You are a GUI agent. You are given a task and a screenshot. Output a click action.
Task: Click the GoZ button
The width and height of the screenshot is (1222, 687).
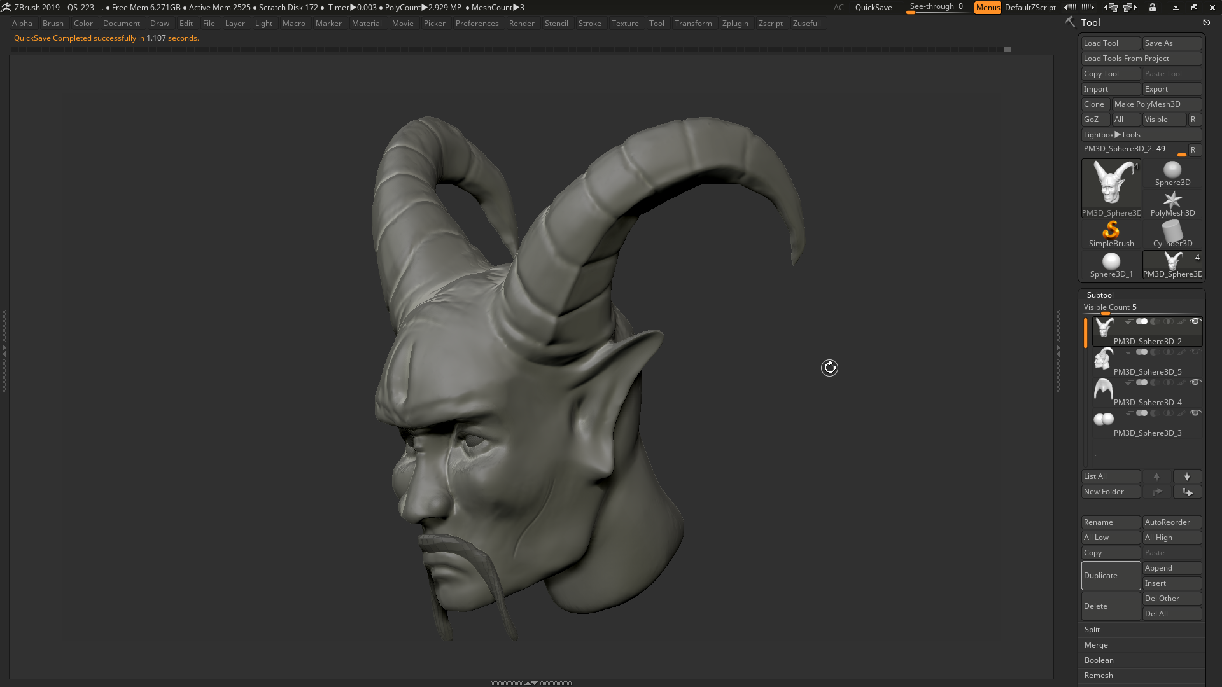(x=1095, y=120)
